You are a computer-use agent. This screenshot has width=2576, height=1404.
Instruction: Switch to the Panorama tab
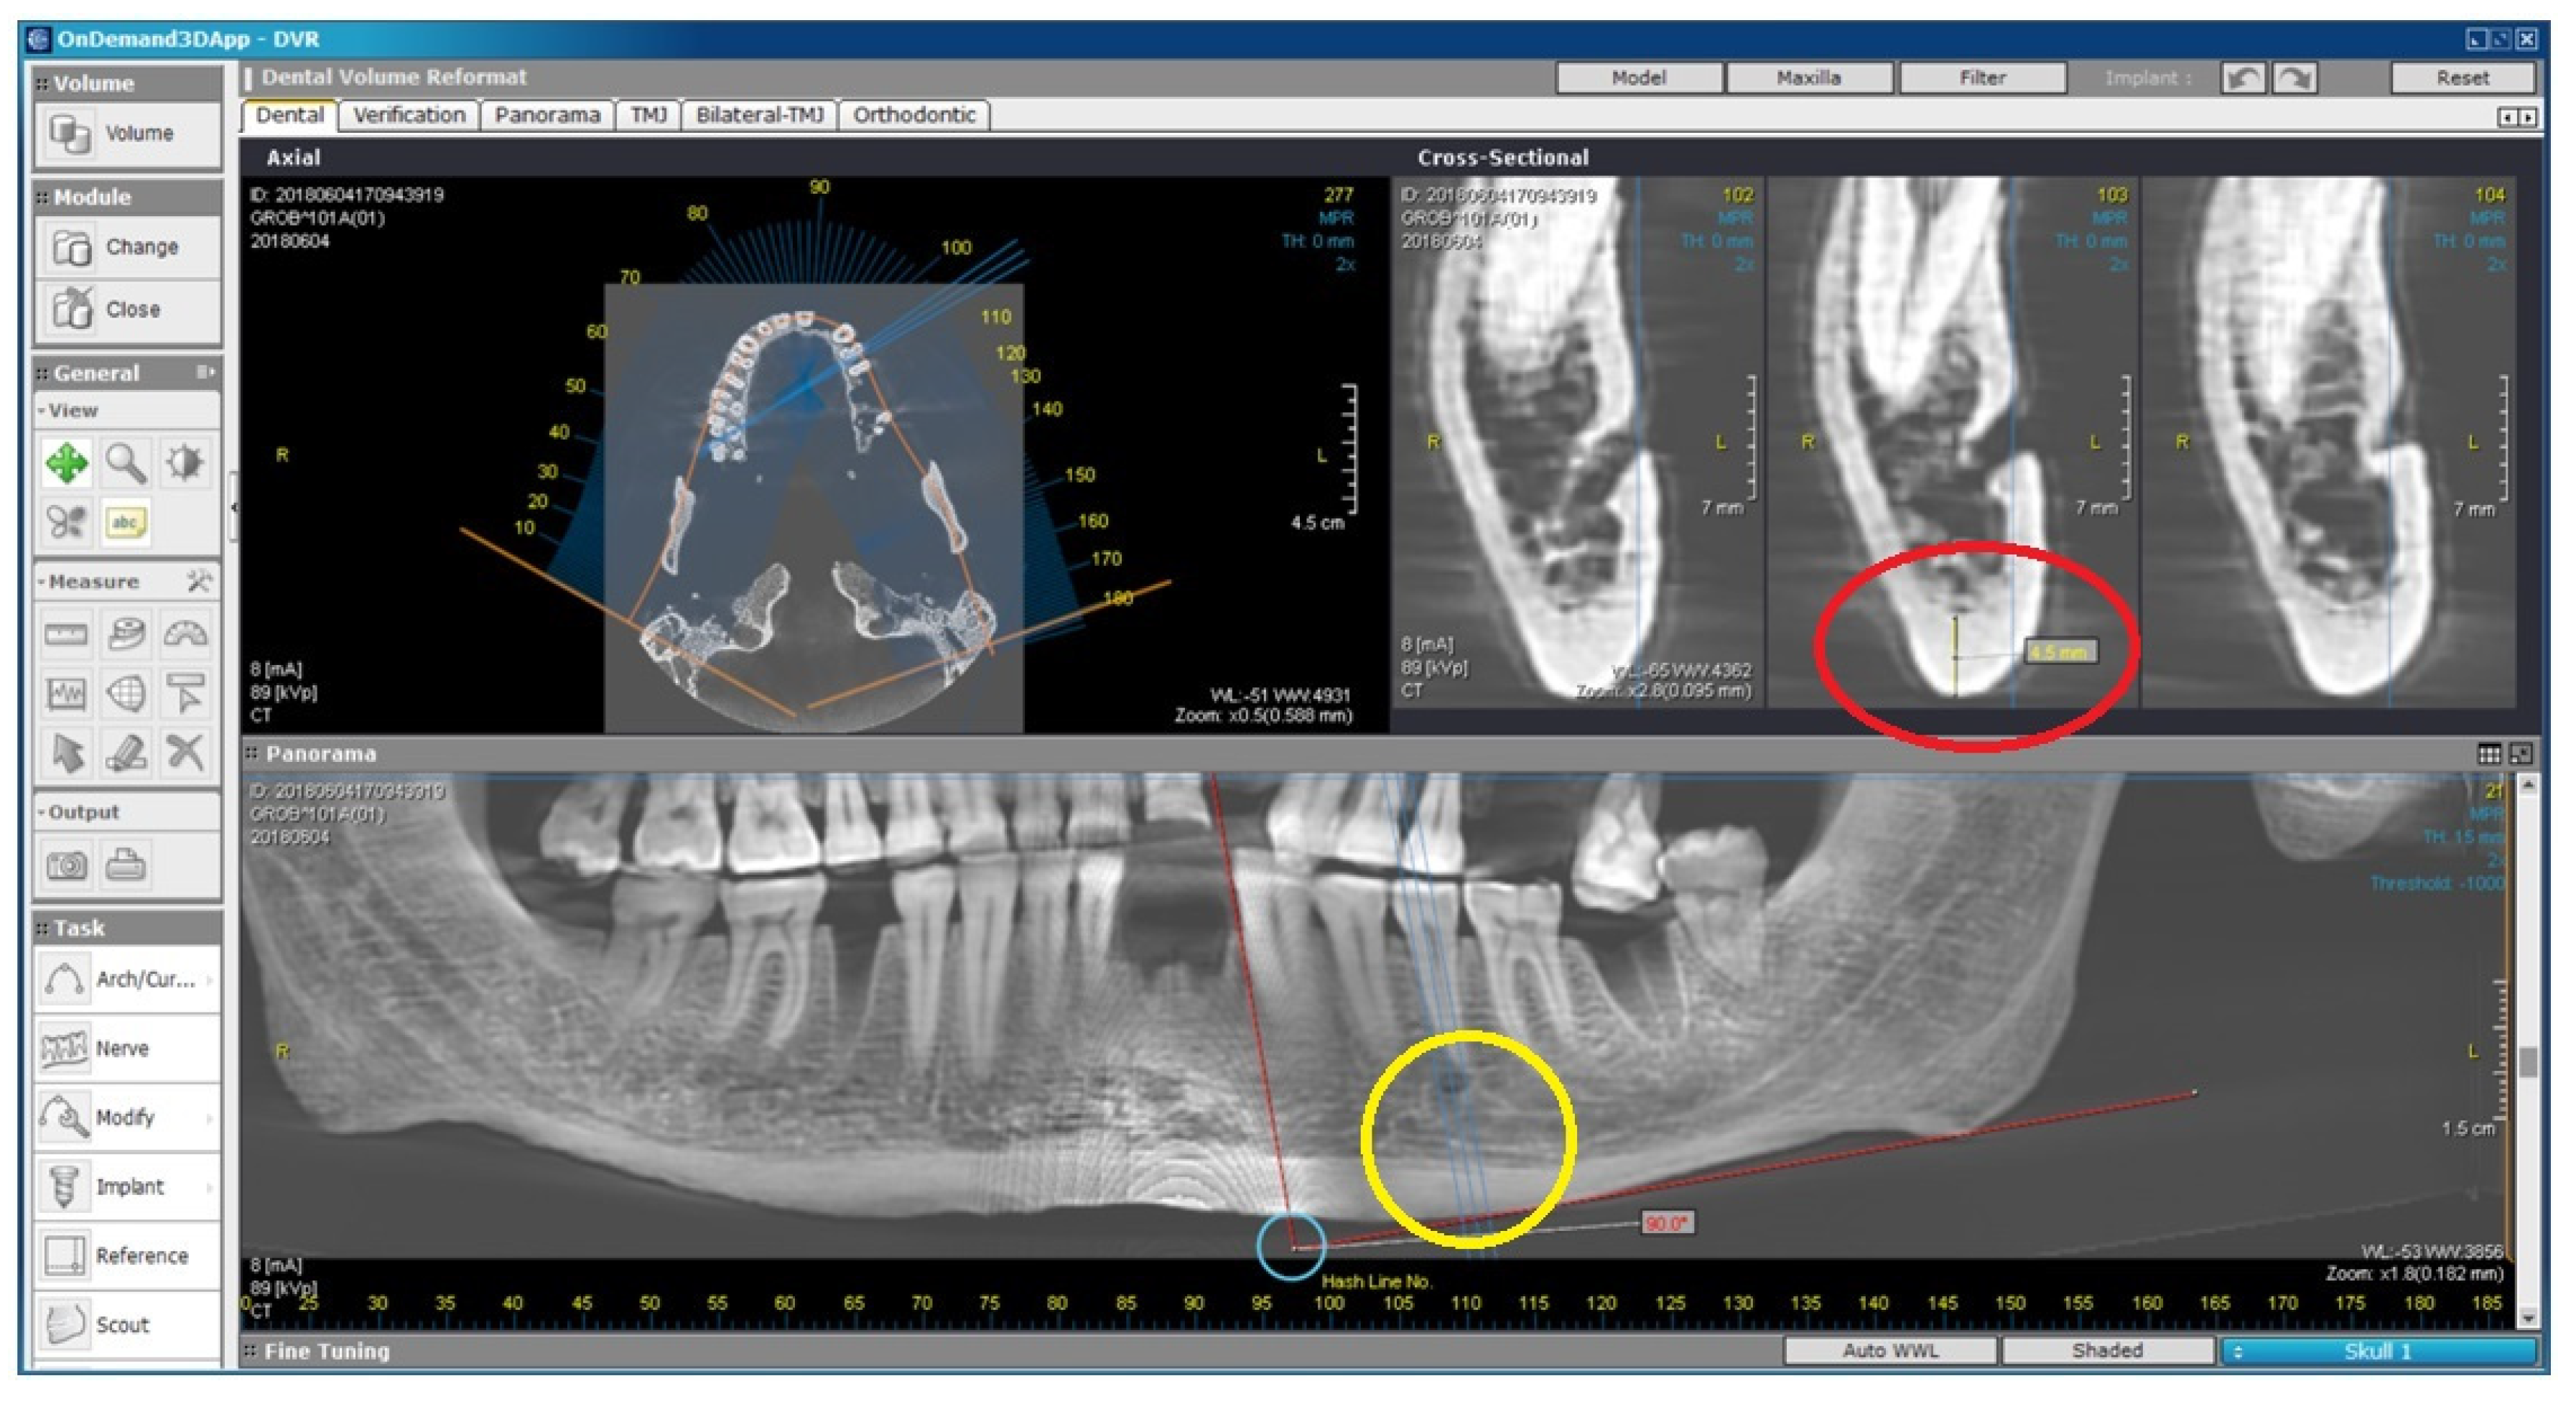547,115
